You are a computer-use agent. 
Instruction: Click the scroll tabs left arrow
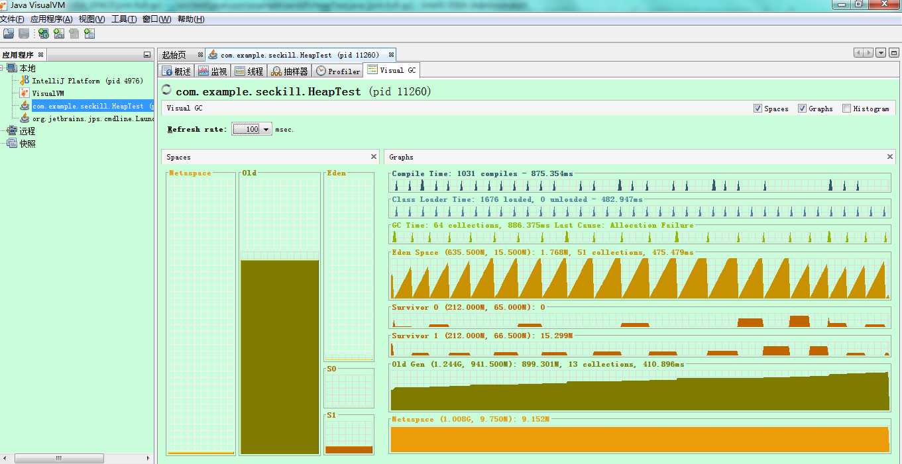point(858,53)
